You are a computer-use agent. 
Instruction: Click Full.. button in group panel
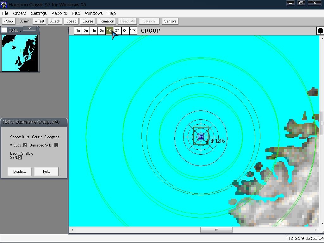tap(46, 171)
